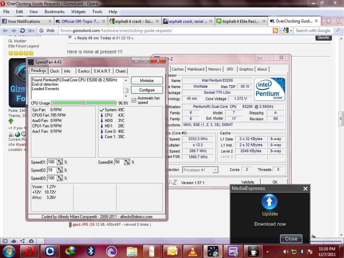Viewport: 344px width, 258px height.
Task: Click the Opera Turbo gauge icon
Action: click(x=31, y=241)
